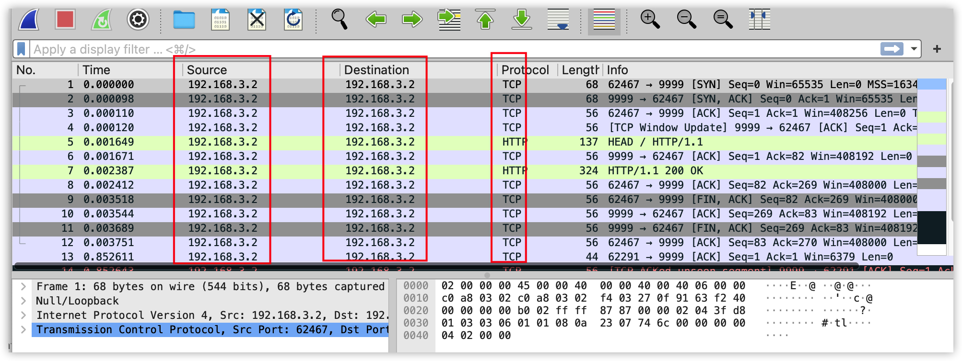962x361 pixels.
Task: Sort packets by the No. column
Action: pos(45,70)
